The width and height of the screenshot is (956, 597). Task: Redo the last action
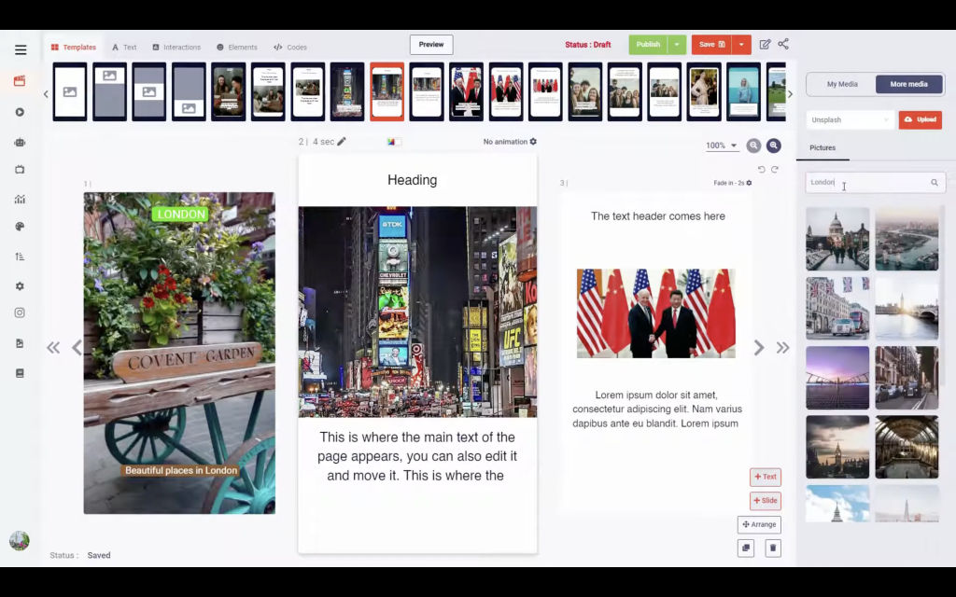click(x=774, y=170)
